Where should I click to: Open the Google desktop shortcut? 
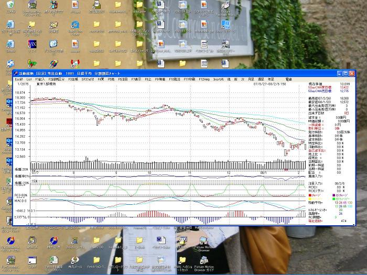11,44
